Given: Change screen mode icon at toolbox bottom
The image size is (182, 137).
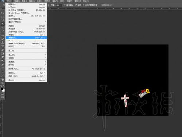Looking at the screenshot, I should 3,97.
